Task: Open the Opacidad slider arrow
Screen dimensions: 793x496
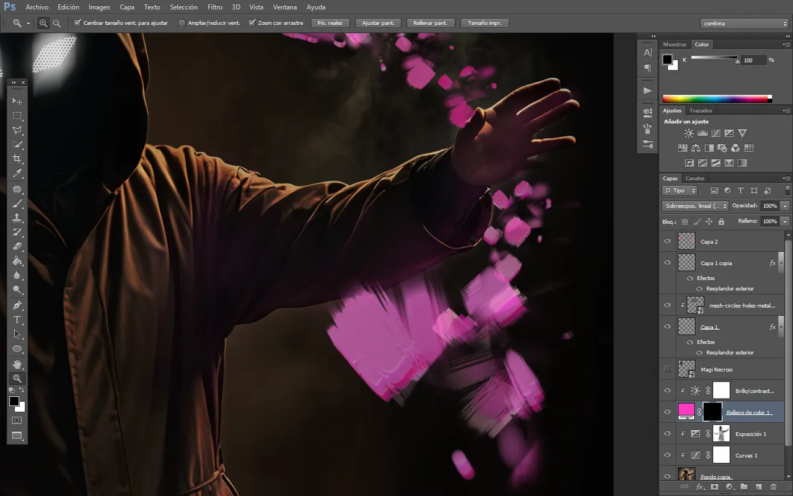Action: (x=785, y=206)
